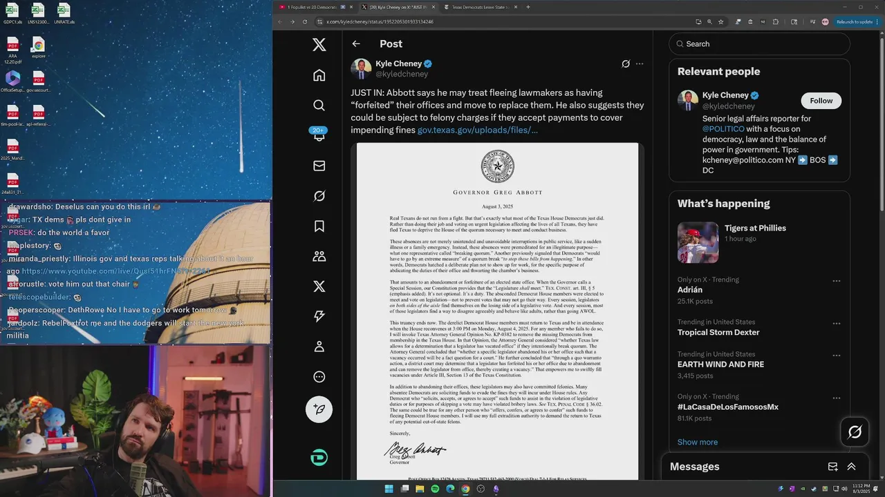Open gov.texas.gov link in post
Viewport: 885px width, 497px height.
coord(477,130)
